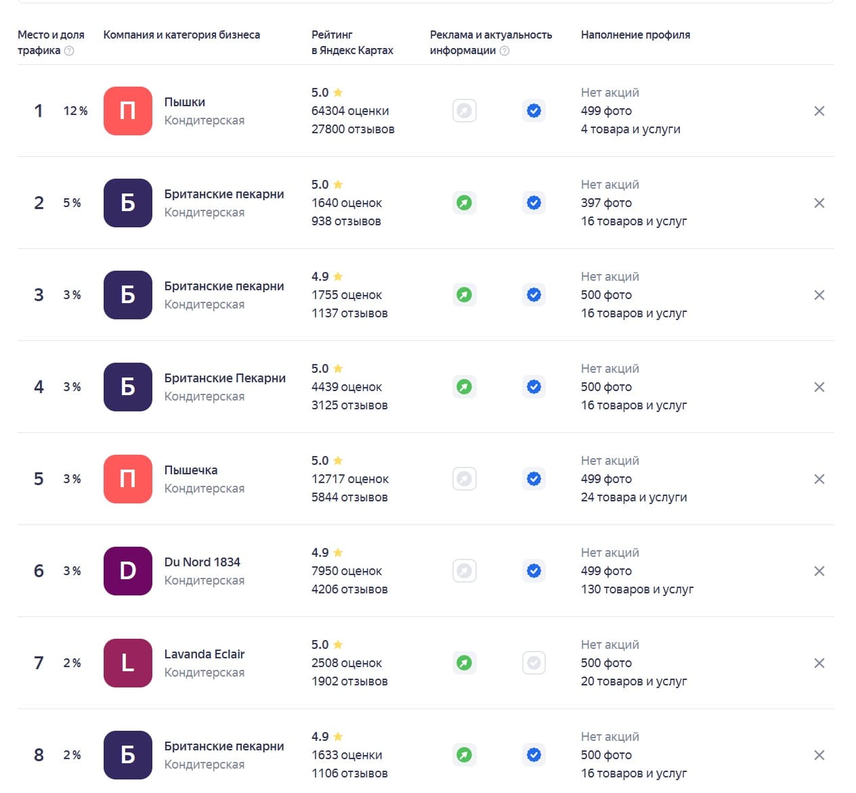Remove row 5 Пышечка with X
This screenshot has height=793, width=856.
819,479
